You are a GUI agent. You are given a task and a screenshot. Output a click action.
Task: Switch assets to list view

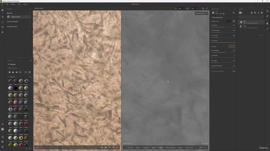tap(26, 72)
